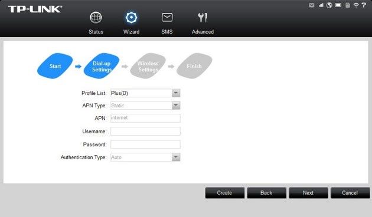Click the 'Password:' label
The image size is (372, 217).
click(x=94, y=144)
